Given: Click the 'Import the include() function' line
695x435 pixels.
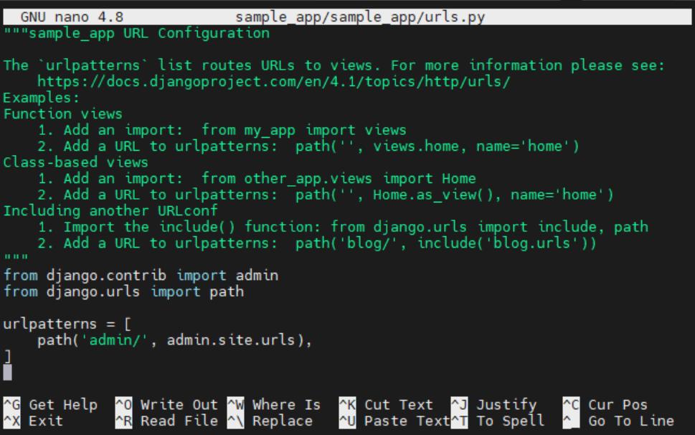Looking at the screenshot, I should [343, 227].
